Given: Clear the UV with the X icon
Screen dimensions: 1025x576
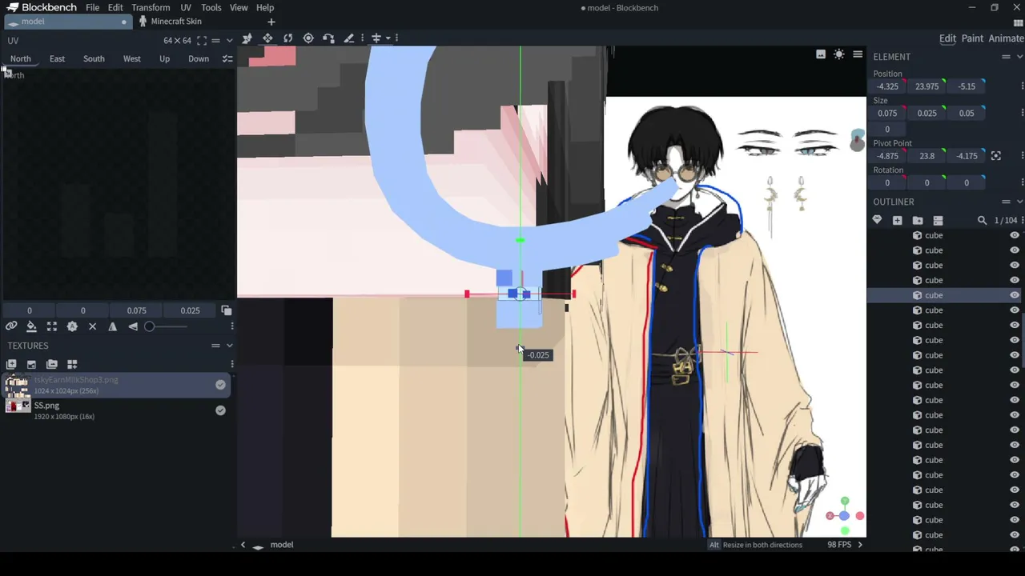Looking at the screenshot, I should pyautogui.click(x=92, y=326).
